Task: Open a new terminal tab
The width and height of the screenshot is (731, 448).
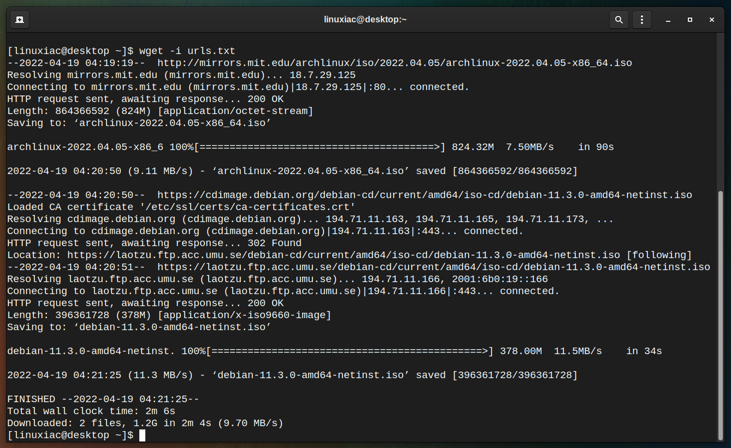Action: pyautogui.click(x=20, y=20)
